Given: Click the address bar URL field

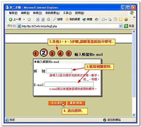Looking at the screenshot, I should 70,26.
